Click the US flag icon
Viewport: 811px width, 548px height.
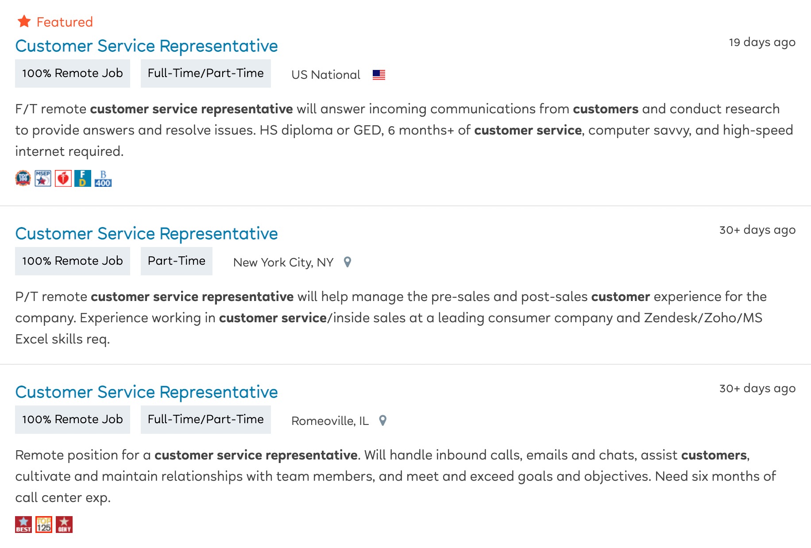click(379, 75)
